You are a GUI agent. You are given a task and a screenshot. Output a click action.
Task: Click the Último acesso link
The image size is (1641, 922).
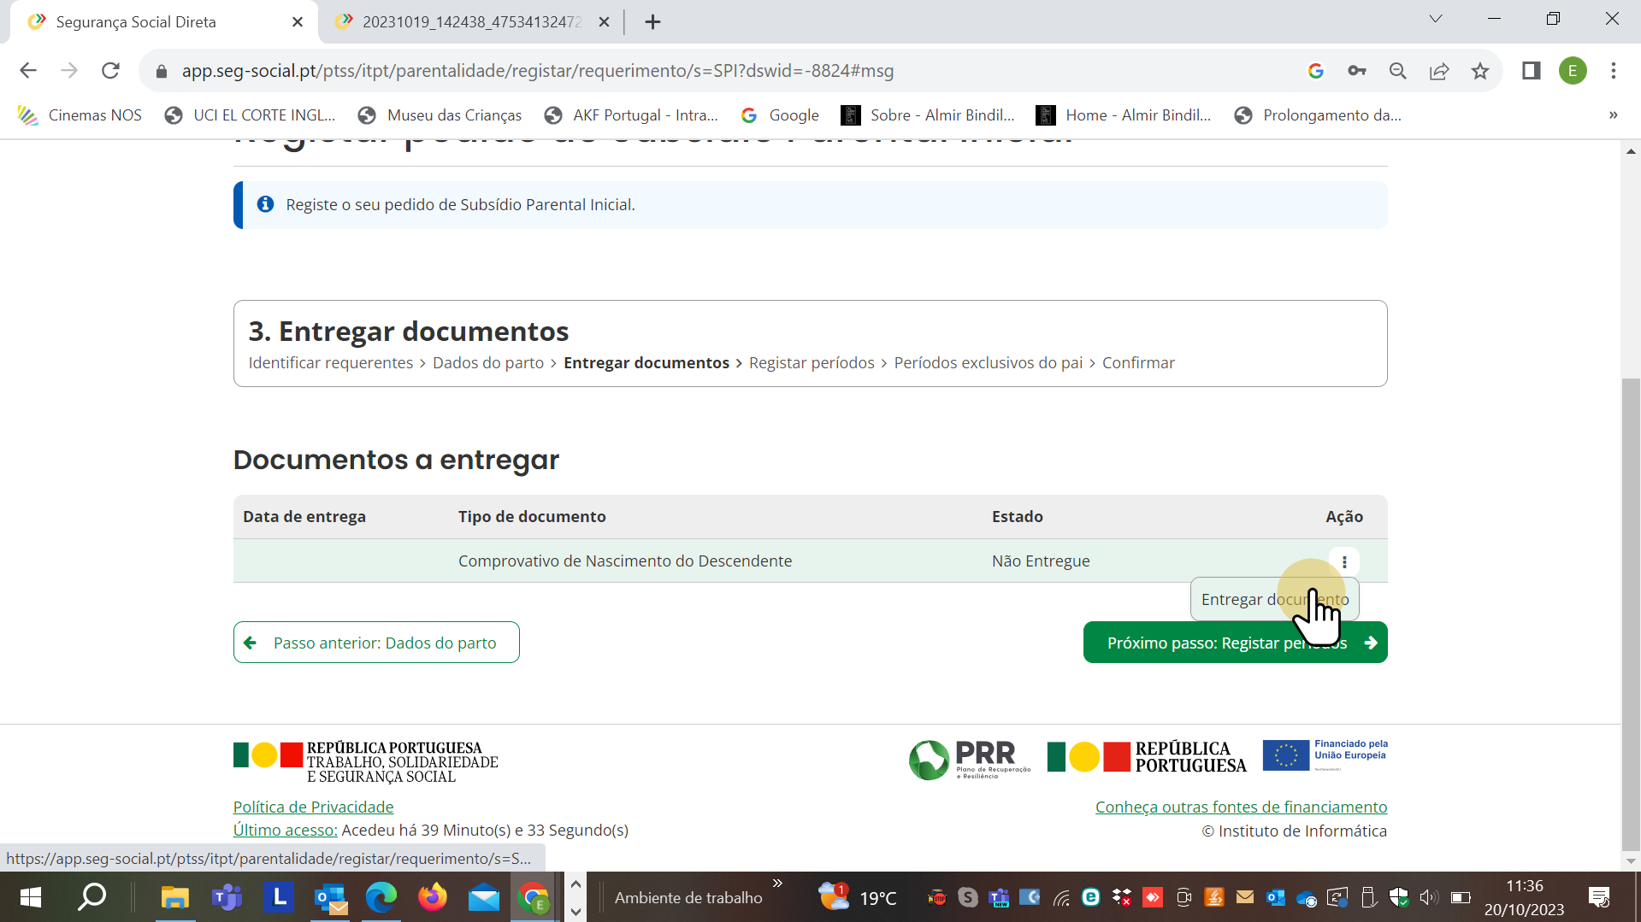pyautogui.click(x=285, y=830)
